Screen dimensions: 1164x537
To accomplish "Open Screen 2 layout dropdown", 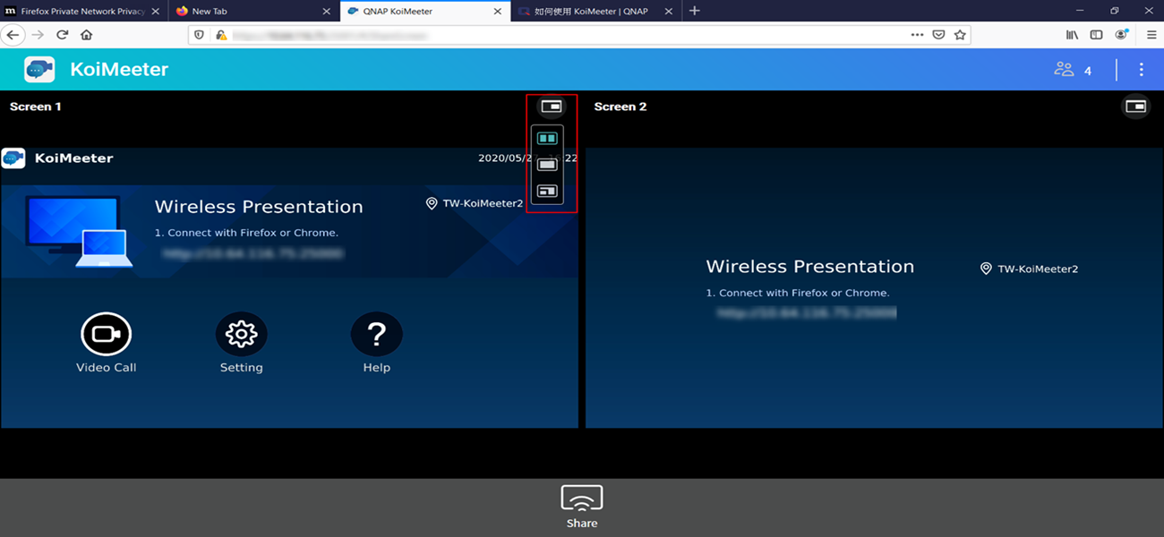I will coord(1135,107).
